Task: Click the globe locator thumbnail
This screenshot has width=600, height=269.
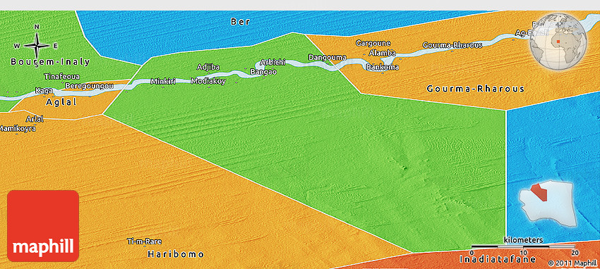Action: 558,42
